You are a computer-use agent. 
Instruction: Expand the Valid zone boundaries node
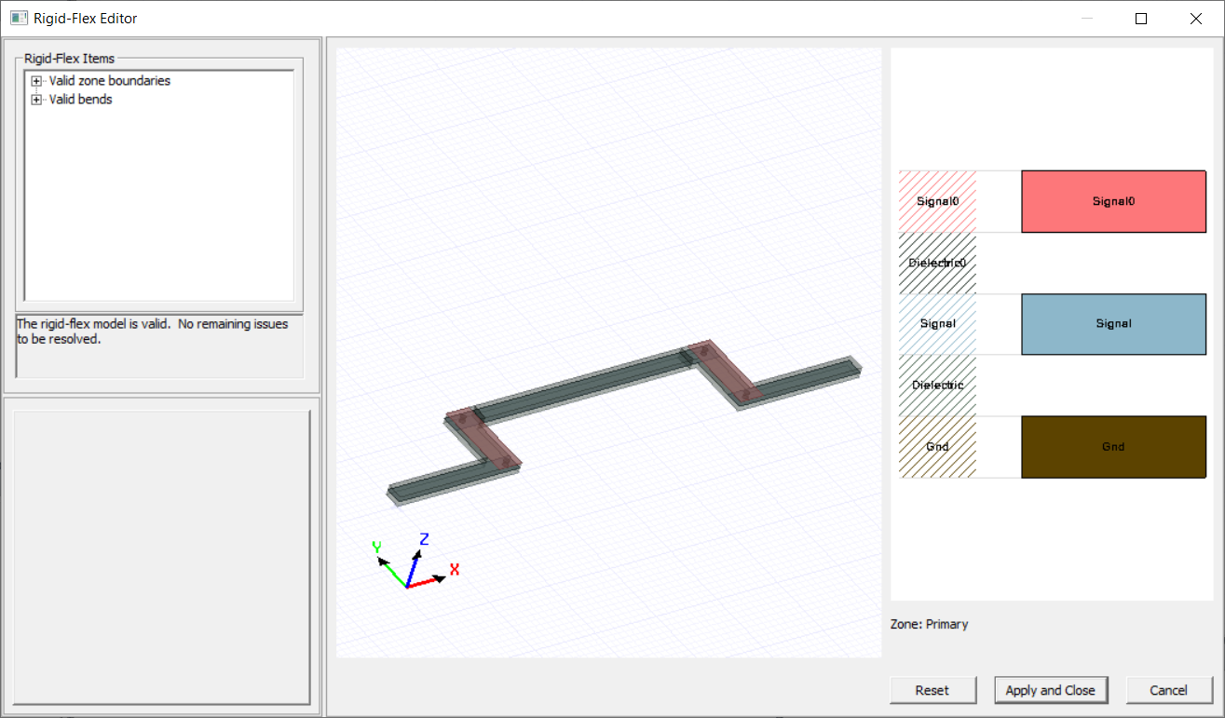[36, 80]
